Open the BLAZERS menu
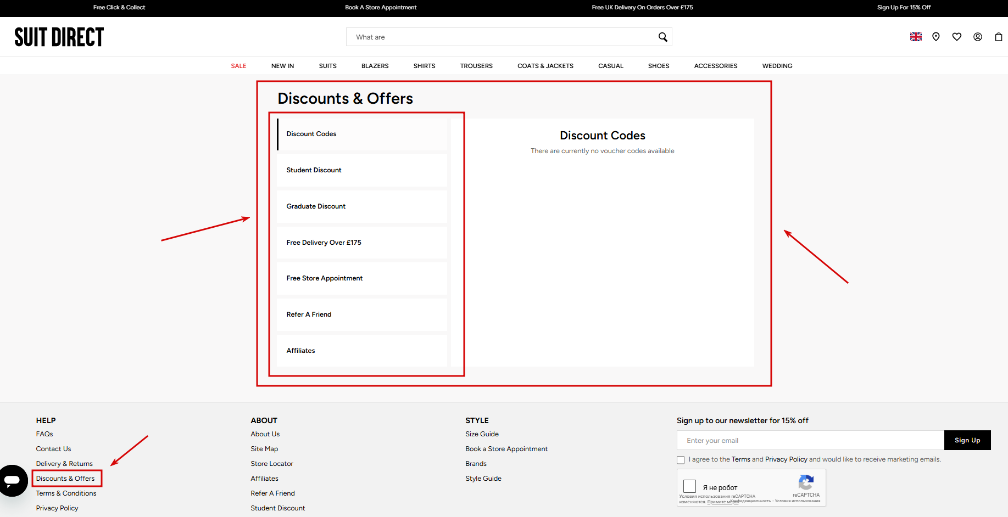 [x=375, y=66]
